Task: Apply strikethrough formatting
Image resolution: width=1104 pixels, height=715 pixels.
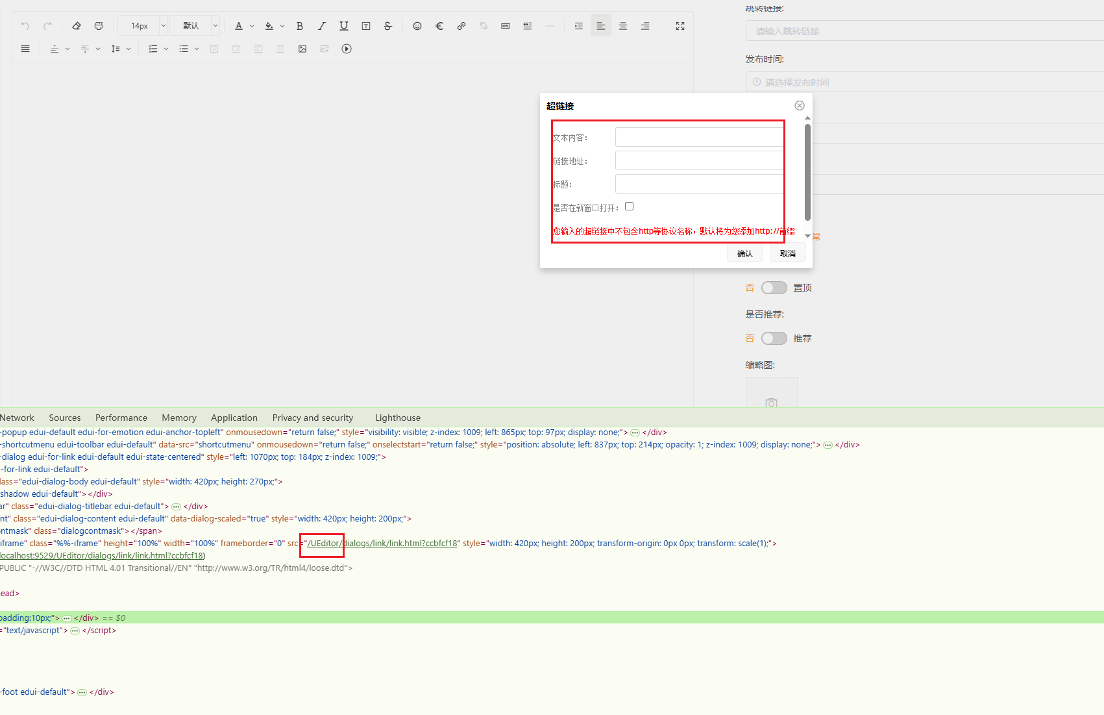Action: 388,26
